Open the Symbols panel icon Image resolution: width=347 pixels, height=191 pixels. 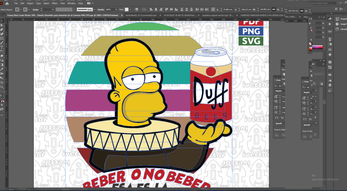coord(330,39)
